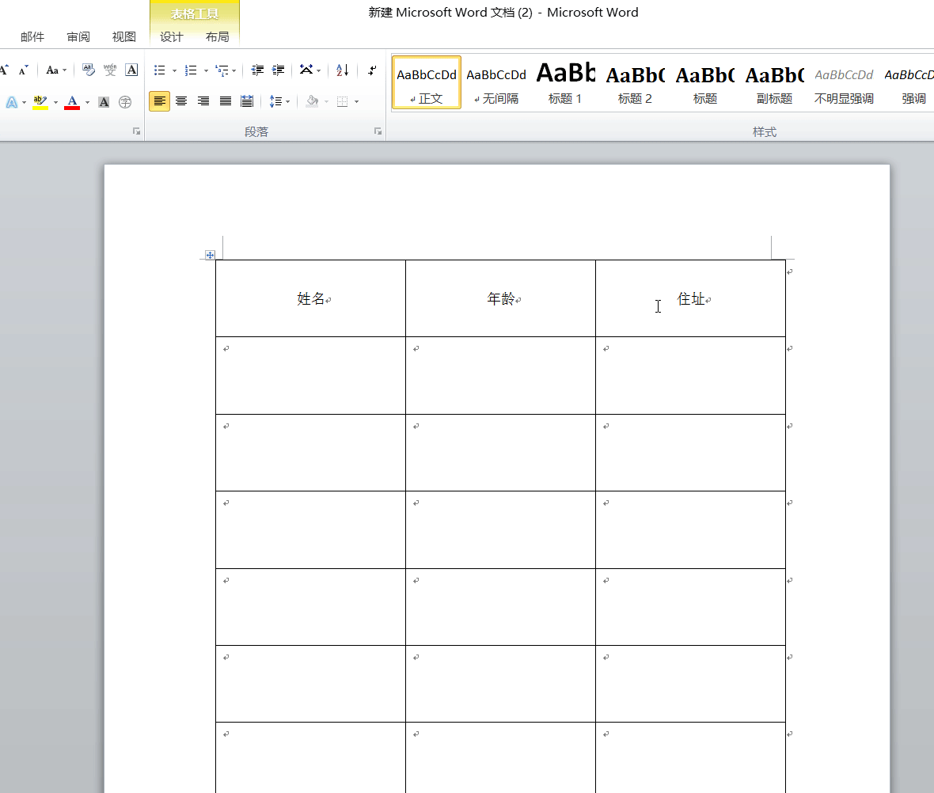934x793 pixels.
Task: Apply the 标题 1 style
Action: 564,83
